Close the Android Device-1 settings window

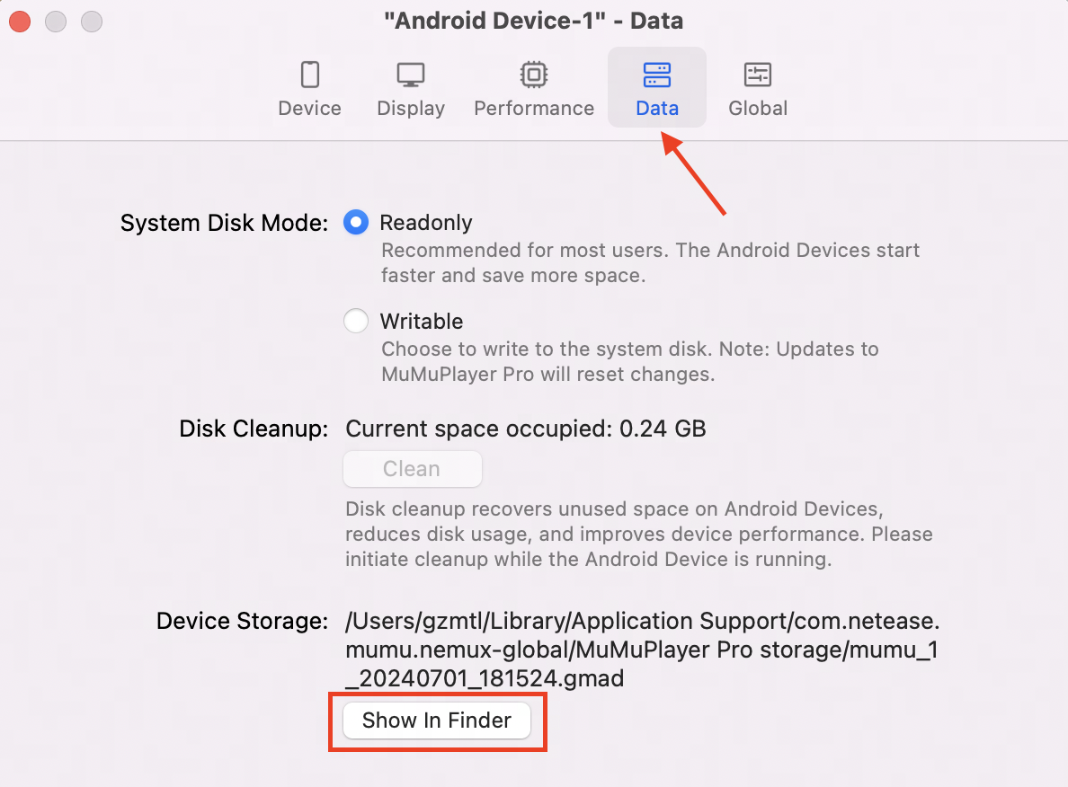20,21
